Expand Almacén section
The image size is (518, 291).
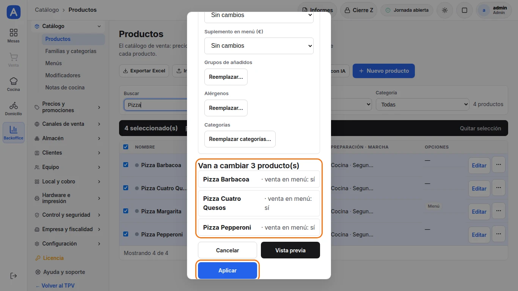67,138
